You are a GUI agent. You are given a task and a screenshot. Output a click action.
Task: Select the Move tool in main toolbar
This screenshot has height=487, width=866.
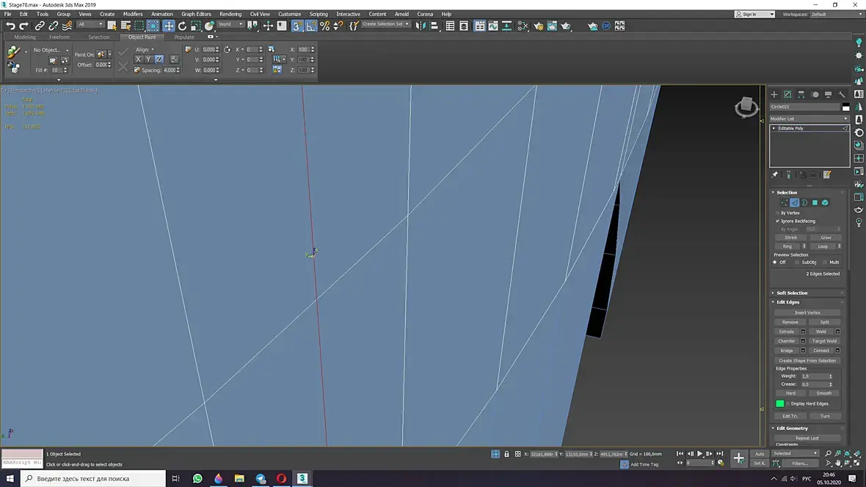[x=169, y=26]
